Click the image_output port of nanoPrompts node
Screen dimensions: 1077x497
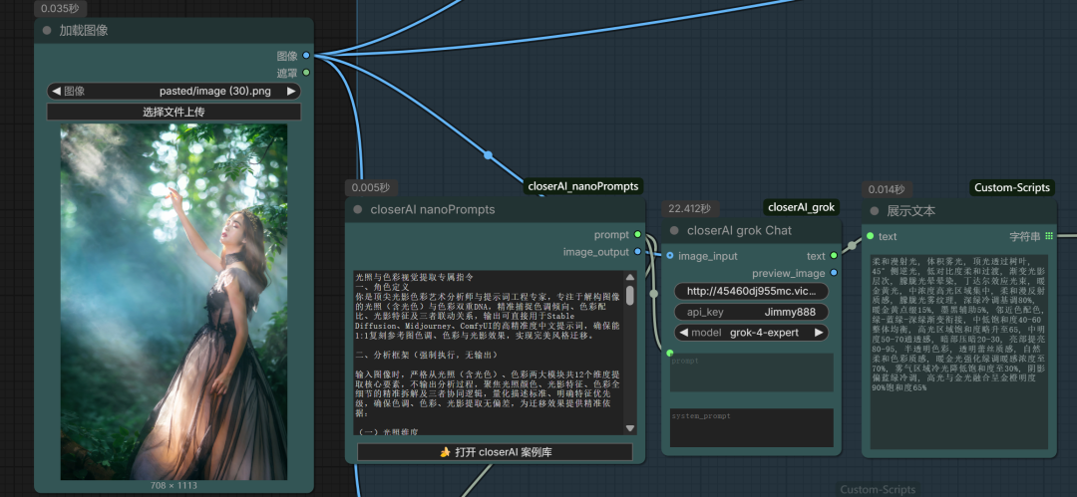(x=637, y=252)
